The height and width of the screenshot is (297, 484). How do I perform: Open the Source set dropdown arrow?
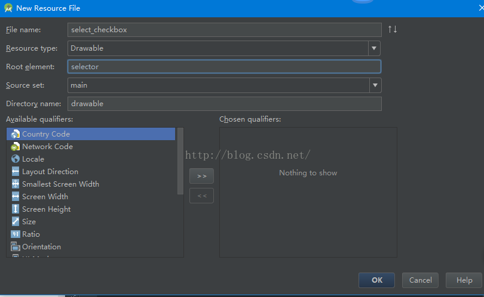pyautogui.click(x=375, y=85)
